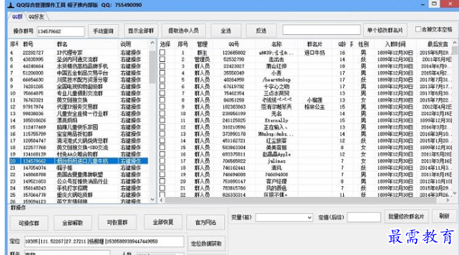Select the checkbox for member 无名
The width and height of the screenshot is (459, 255).
pyautogui.click(x=163, y=113)
